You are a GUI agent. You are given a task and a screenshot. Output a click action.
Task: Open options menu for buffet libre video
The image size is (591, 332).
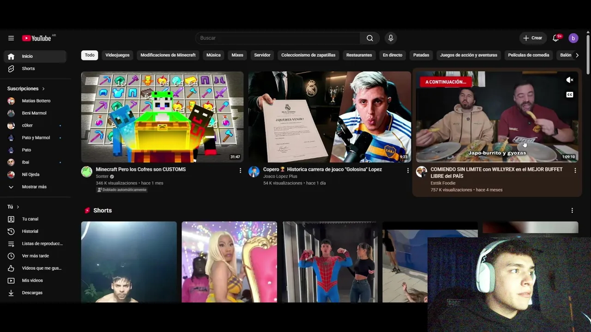[x=575, y=171]
